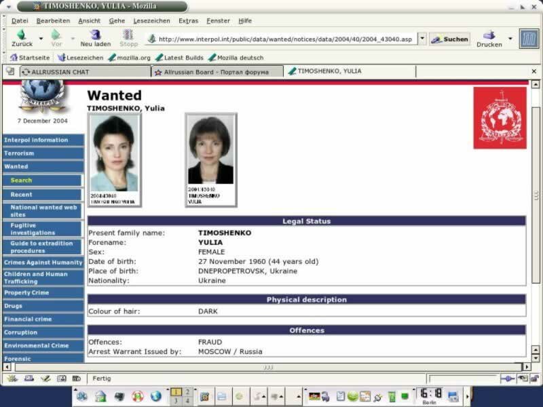The height and width of the screenshot is (407, 543).
Task: Click the Mozilla throbber logo
Action: point(529,39)
